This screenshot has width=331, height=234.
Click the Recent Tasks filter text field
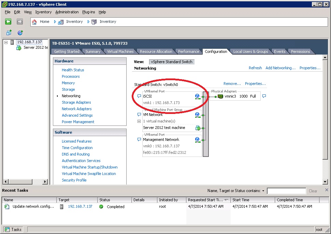point(286,191)
